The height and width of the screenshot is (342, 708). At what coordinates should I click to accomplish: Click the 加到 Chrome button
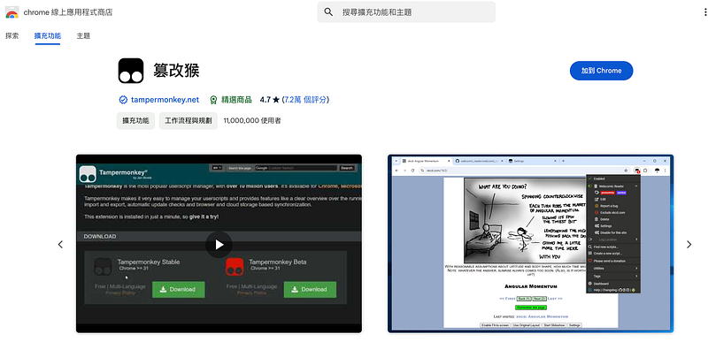[x=601, y=71]
